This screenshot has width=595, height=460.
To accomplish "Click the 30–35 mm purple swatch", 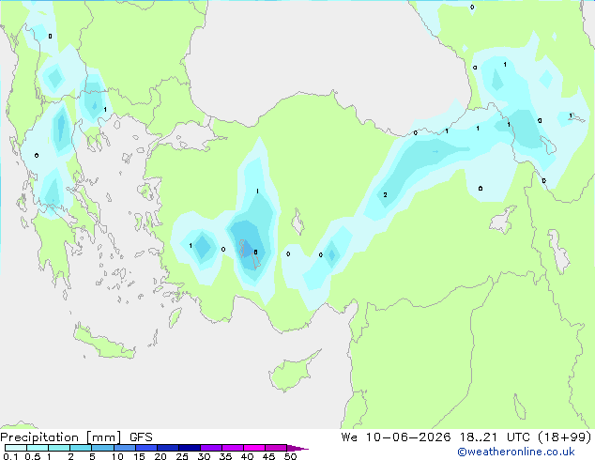I will (x=210, y=448).
